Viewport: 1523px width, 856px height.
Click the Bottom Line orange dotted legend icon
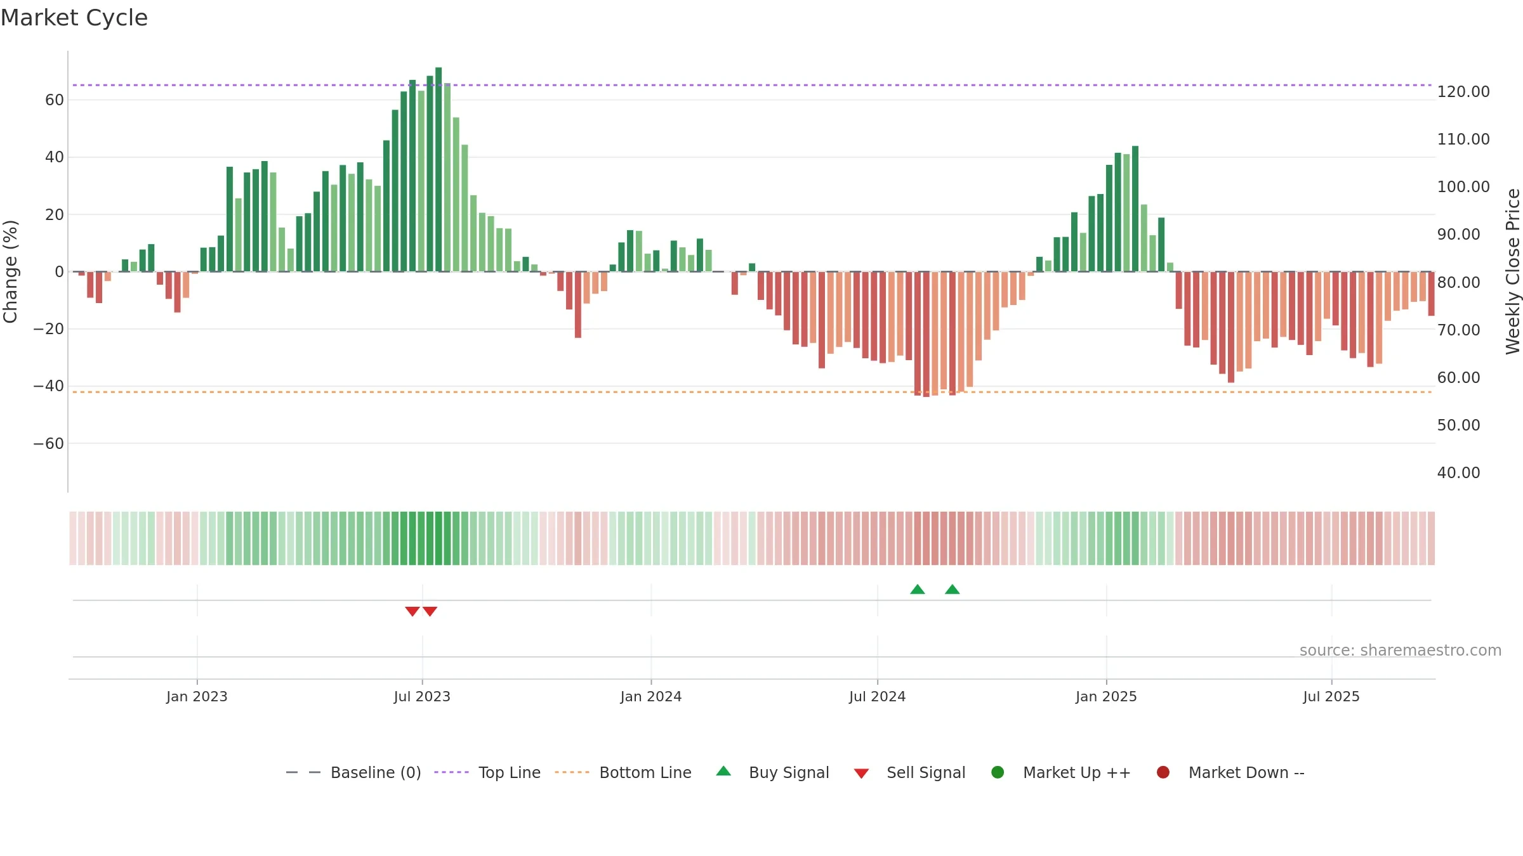coord(572,772)
